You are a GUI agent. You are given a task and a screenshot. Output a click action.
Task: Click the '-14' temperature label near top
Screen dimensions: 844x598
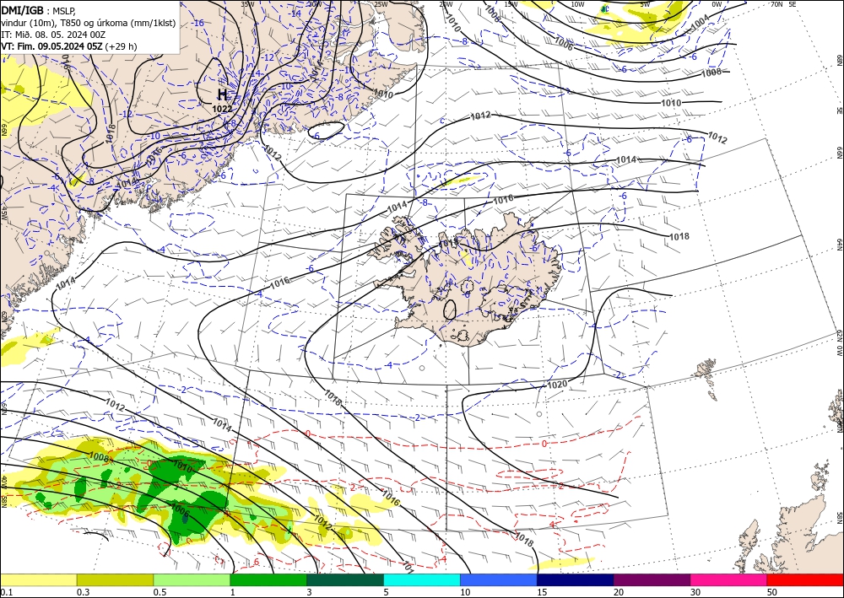(x=295, y=13)
